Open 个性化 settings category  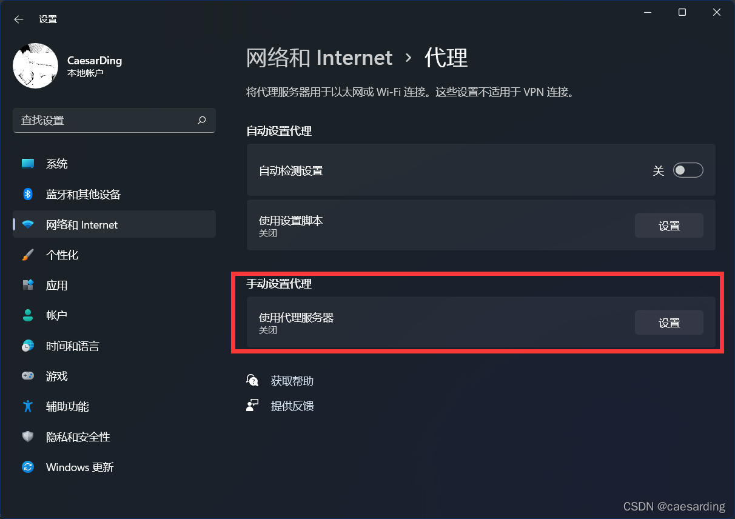click(x=114, y=255)
